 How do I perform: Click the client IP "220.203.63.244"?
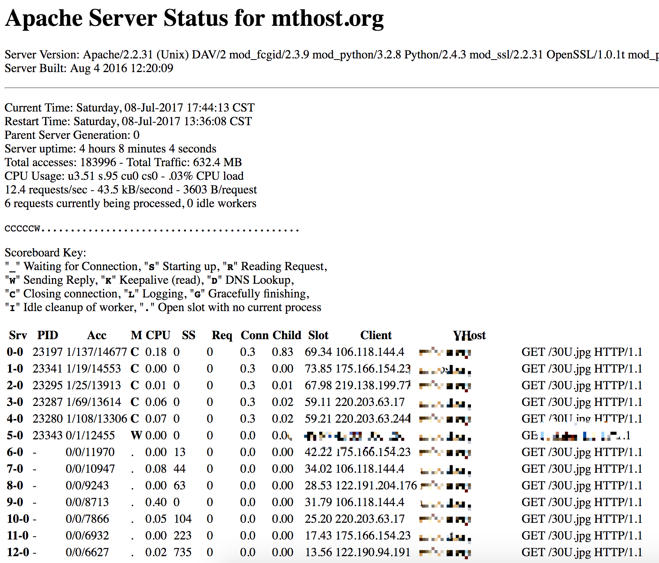[x=373, y=419]
